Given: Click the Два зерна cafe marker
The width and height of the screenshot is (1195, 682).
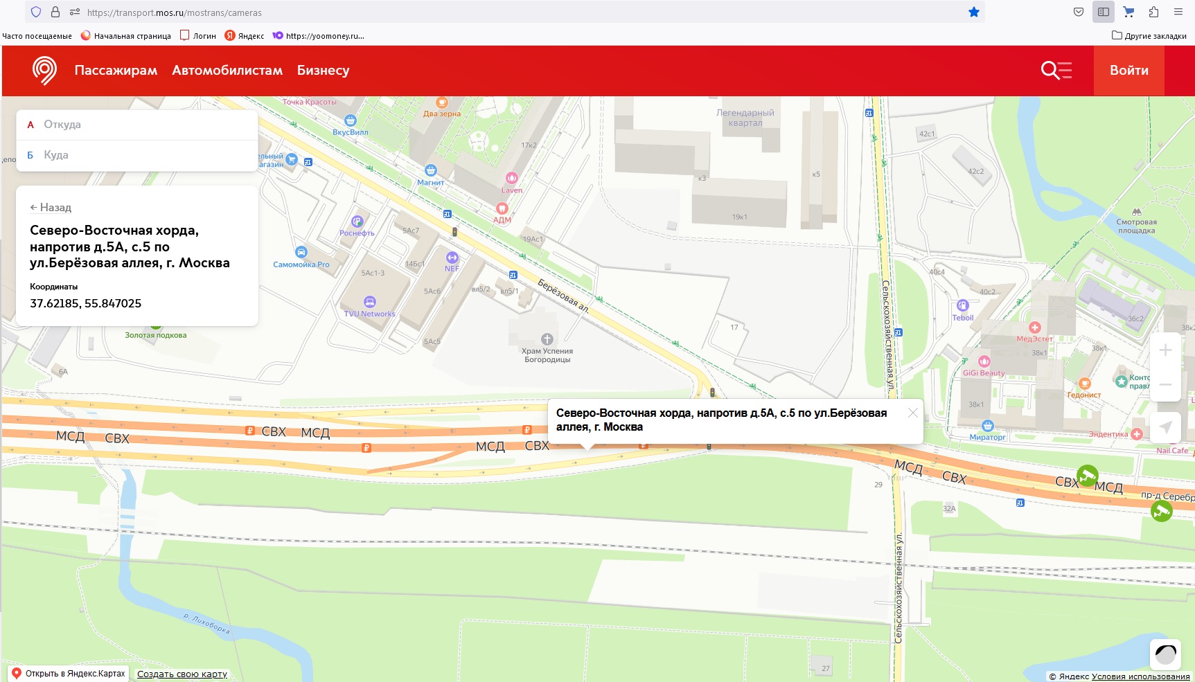Looking at the screenshot, I should 442,102.
